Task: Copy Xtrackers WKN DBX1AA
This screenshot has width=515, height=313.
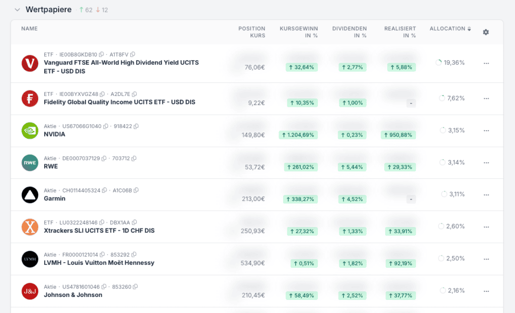Action: click(x=134, y=223)
